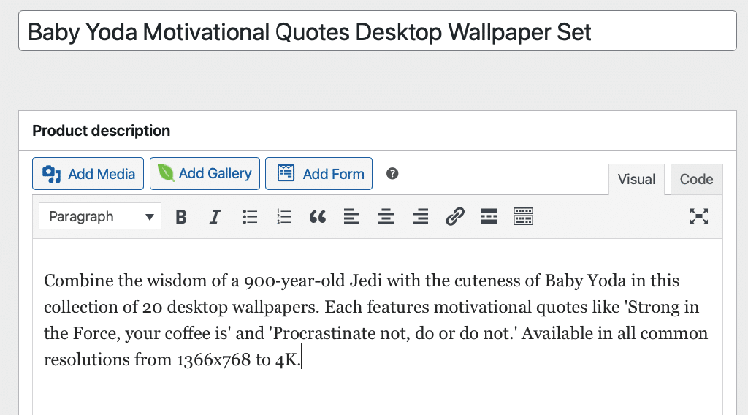Image resolution: width=748 pixels, height=415 pixels.
Task: Click the Add Media button
Action: (88, 174)
